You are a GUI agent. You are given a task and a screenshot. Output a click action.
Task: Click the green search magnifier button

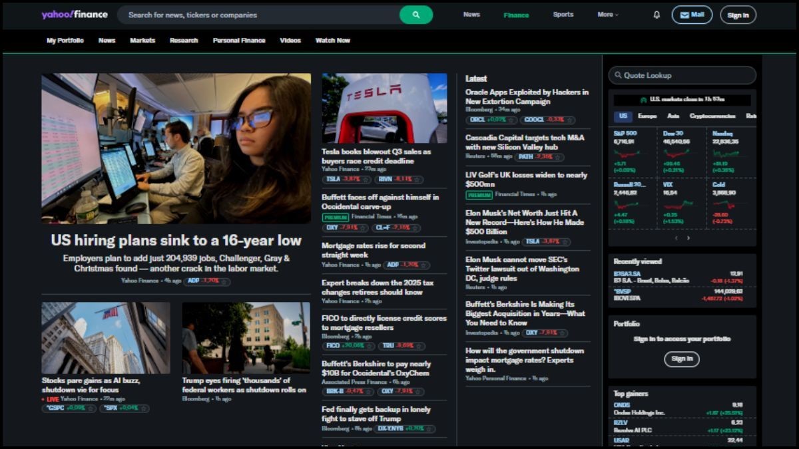416,15
